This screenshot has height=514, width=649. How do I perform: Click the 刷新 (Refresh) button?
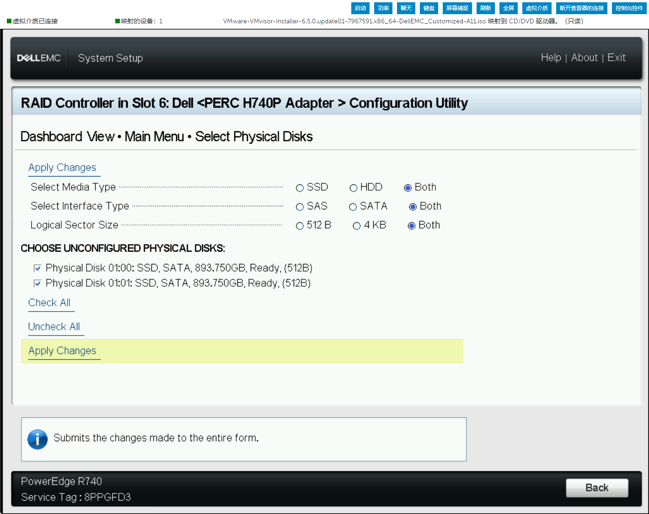(485, 8)
